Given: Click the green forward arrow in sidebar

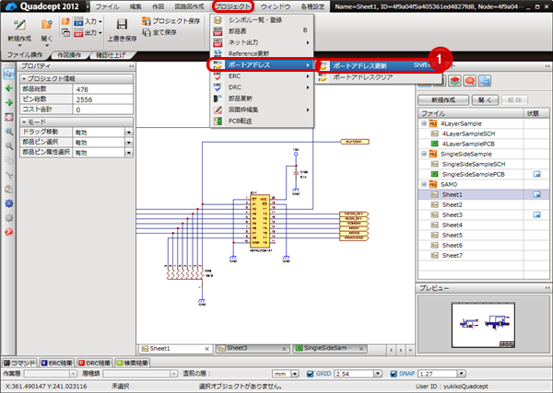Looking at the screenshot, I should (x=9, y=102).
